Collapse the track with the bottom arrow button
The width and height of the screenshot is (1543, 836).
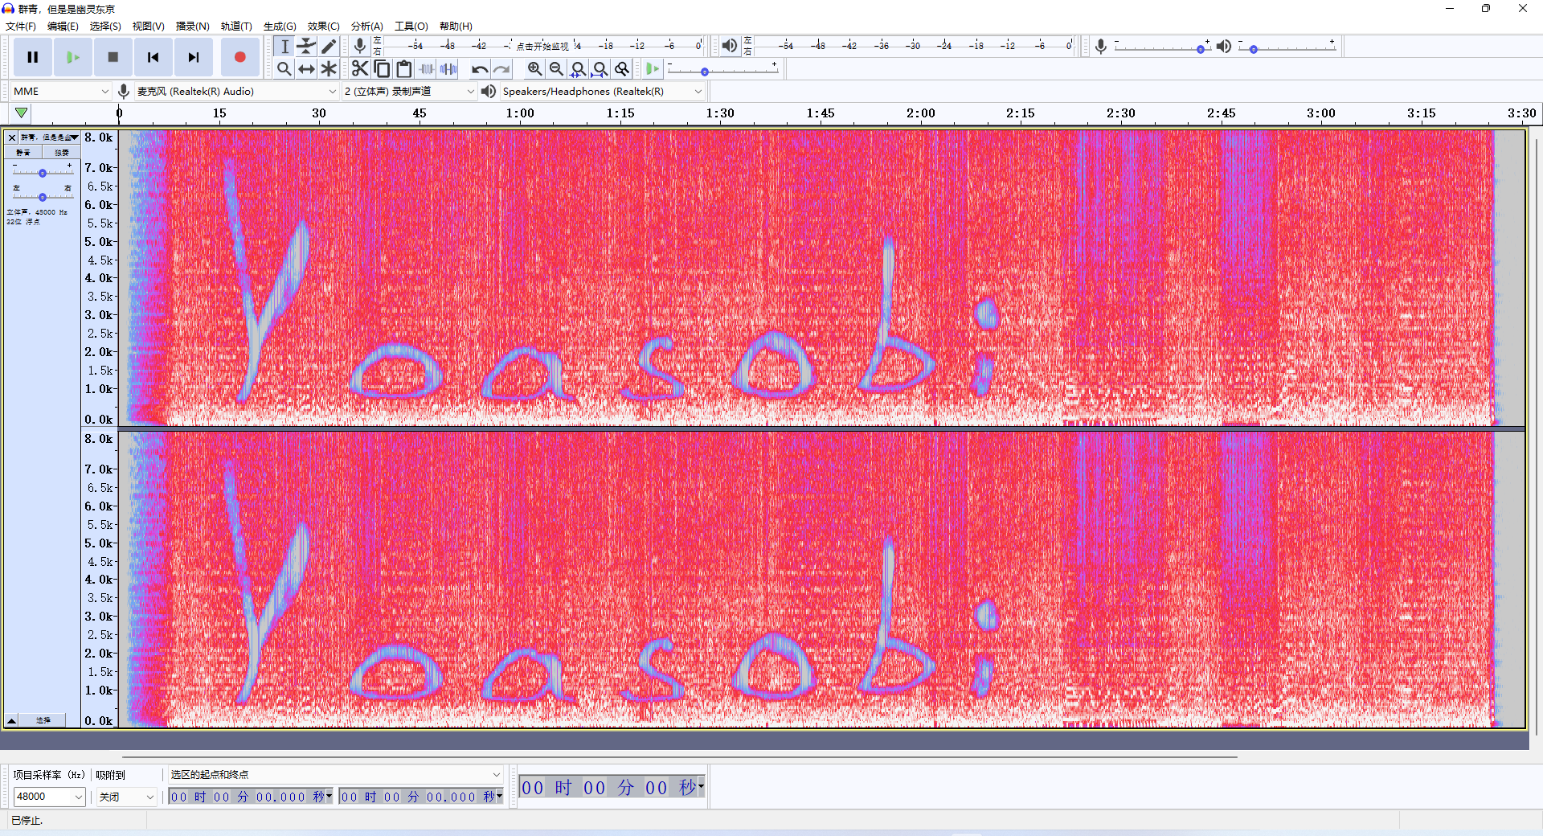click(12, 720)
